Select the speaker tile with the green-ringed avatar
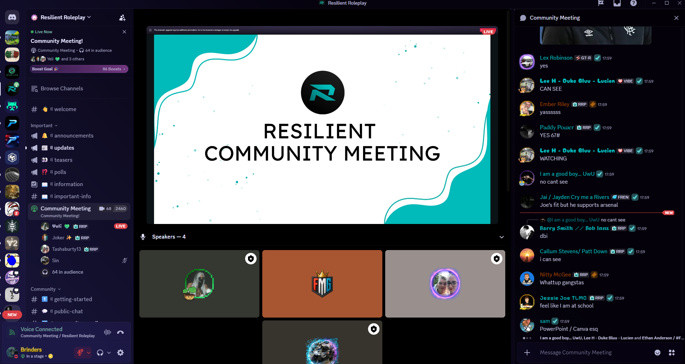This screenshot has width=685, height=364. click(x=199, y=284)
